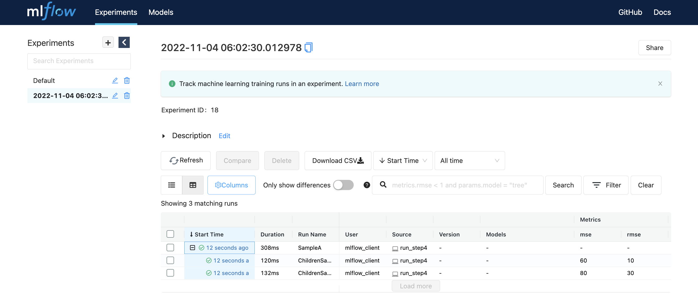Open the GitHub menu item
The image size is (698, 305).
[630, 12]
